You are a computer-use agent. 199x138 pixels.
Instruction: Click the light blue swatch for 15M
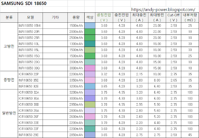90,25
